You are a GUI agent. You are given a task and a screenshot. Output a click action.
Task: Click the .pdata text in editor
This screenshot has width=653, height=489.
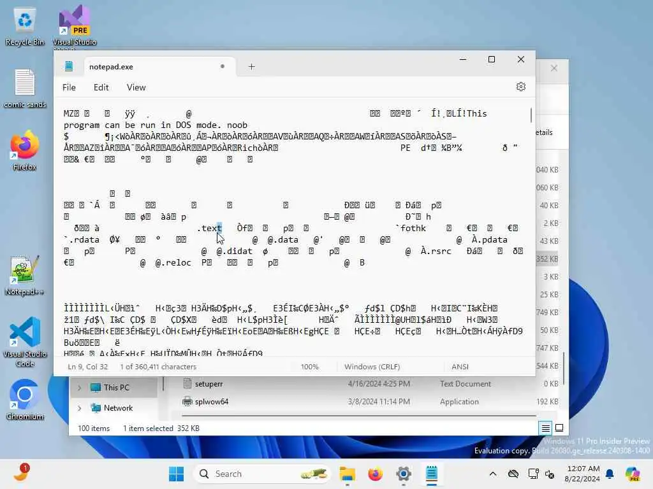492,240
